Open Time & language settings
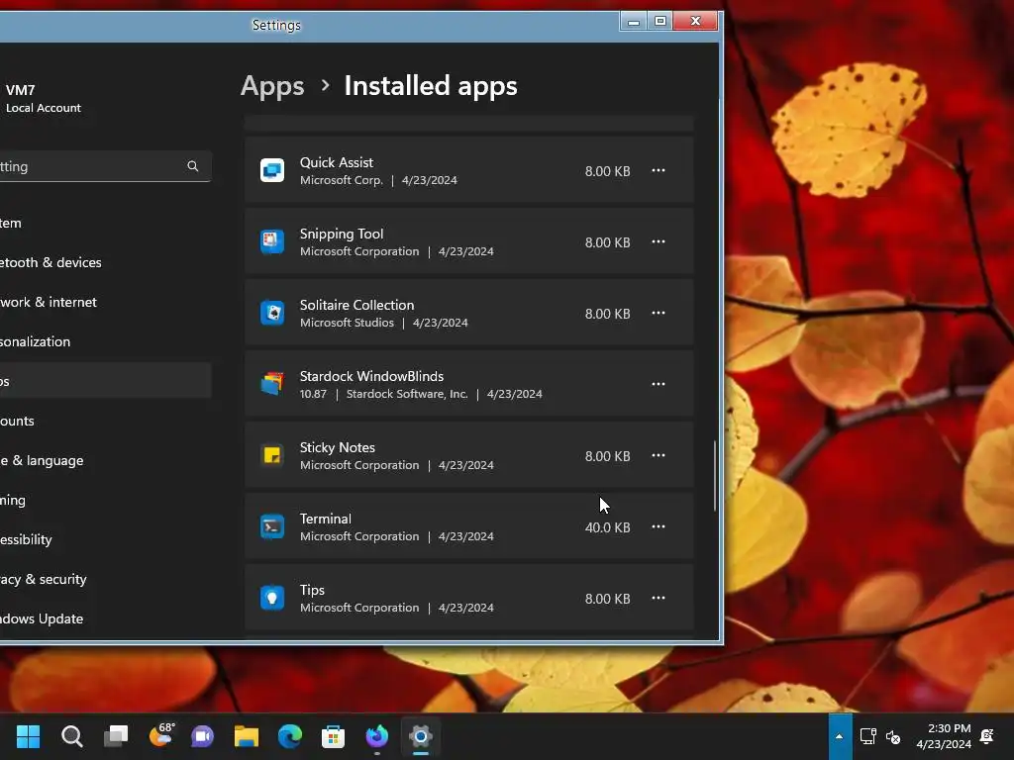This screenshot has width=1014, height=760. tap(105, 460)
